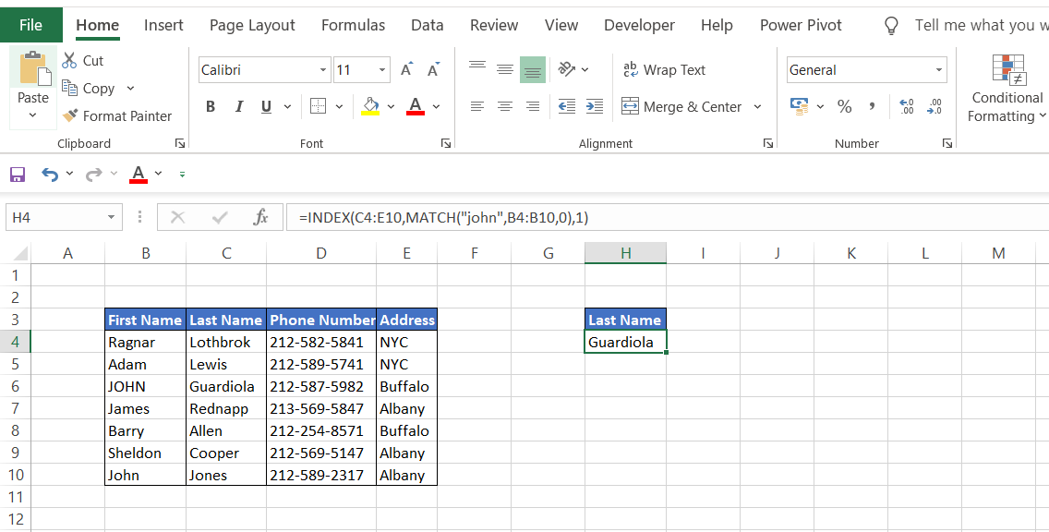
Task: Open the File menu
Action: 30,26
